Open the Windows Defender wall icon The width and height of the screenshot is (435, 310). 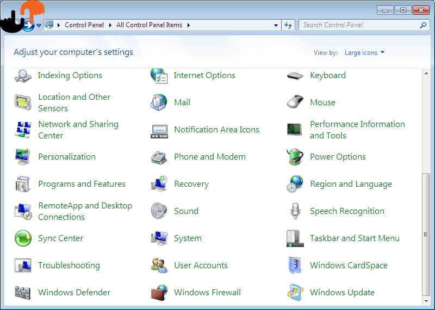[x=22, y=293]
